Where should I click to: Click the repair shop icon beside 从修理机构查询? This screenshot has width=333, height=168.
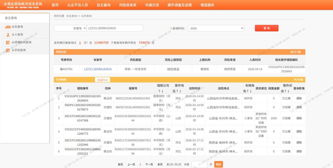[8, 42]
